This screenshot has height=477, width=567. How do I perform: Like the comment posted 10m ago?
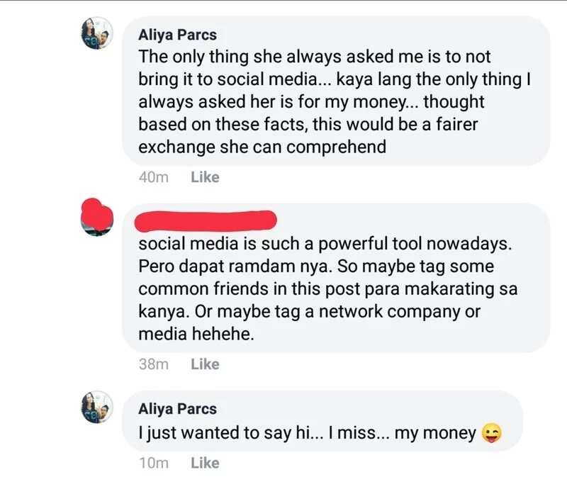205,463
